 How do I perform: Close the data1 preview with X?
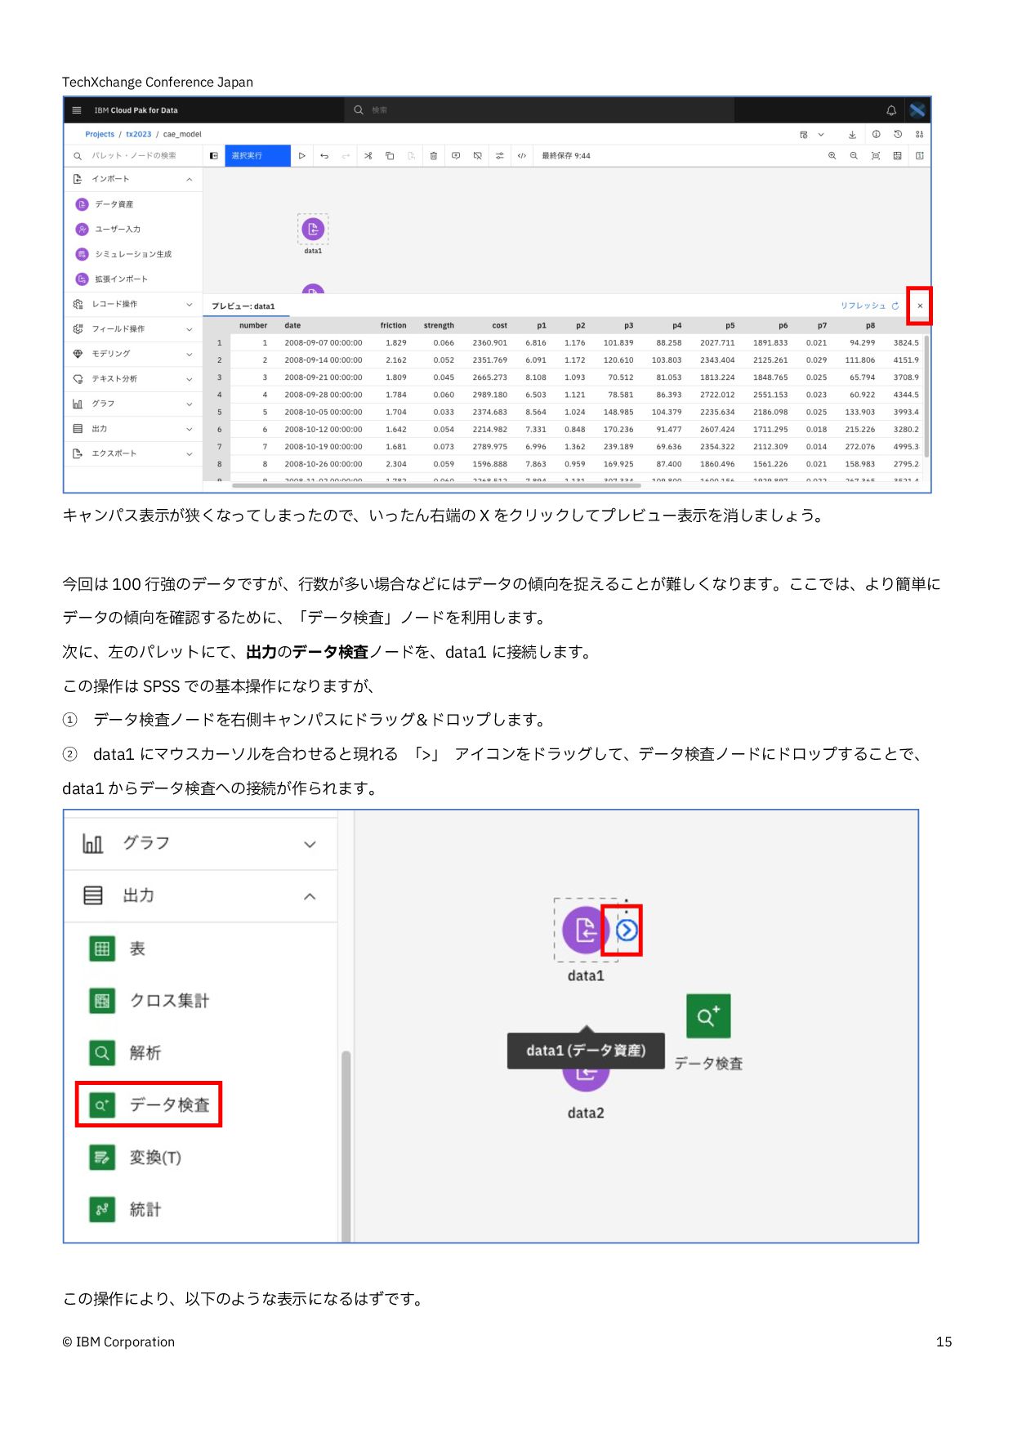click(x=920, y=306)
